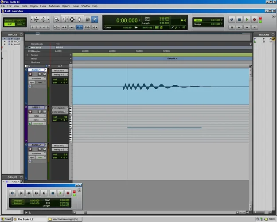This screenshot has width=277, height=222.
Task: Pick the Grabber hand tool
Action: 79,19
